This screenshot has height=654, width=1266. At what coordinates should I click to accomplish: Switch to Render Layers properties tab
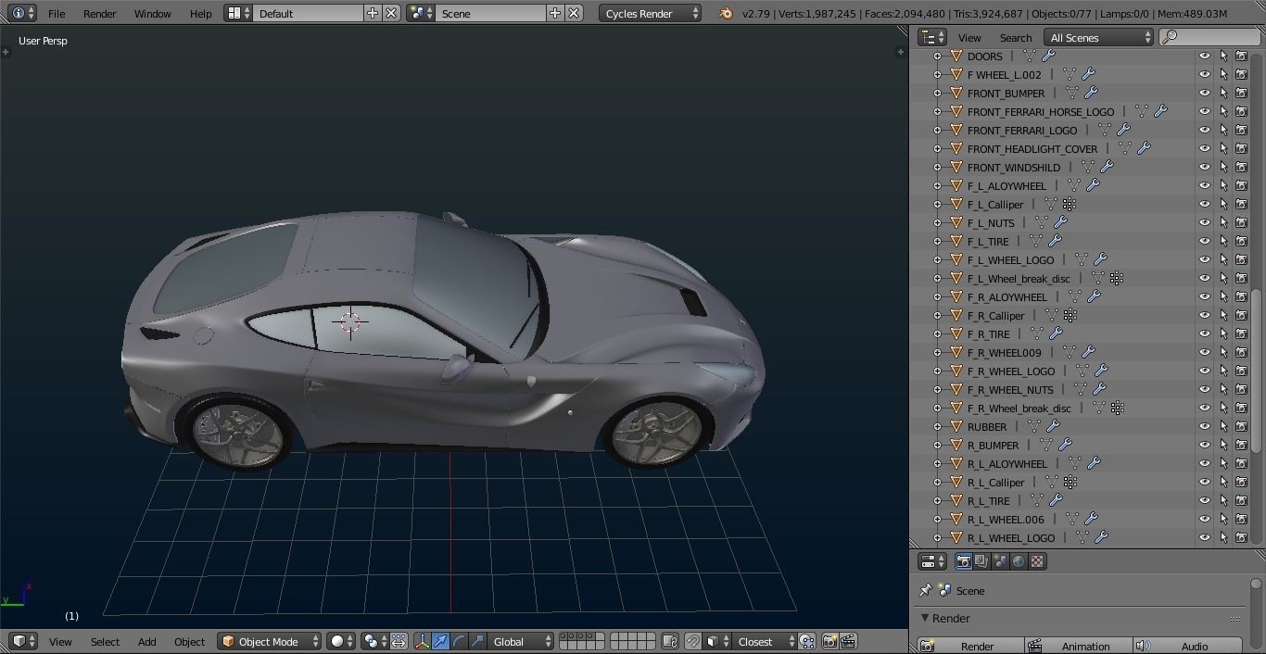(x=981, y=561)
